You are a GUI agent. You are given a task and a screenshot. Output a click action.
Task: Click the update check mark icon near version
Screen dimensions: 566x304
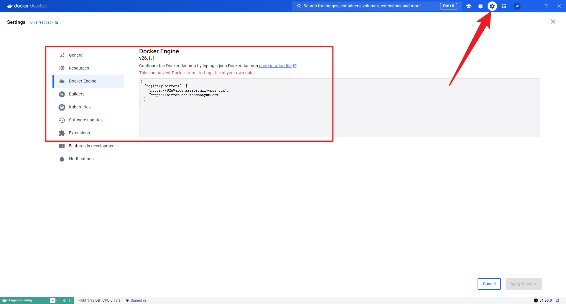(536, 300)
